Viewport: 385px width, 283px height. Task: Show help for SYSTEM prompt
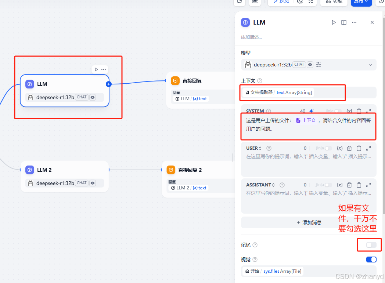click(269, 111)
